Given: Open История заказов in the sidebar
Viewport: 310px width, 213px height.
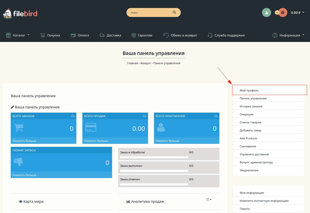Looking at the screenshot, I should (251, 106).
